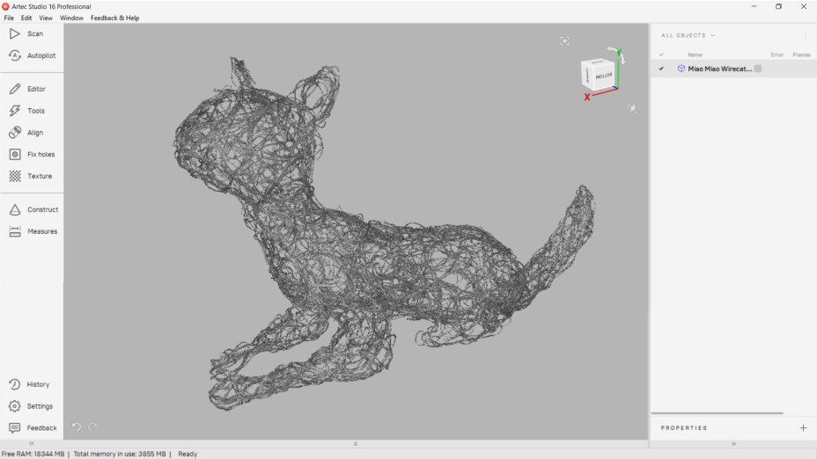Toggle the select-all checkmark in header row
817x459 pixels.
pyautogui.click(x=661, y=55)
